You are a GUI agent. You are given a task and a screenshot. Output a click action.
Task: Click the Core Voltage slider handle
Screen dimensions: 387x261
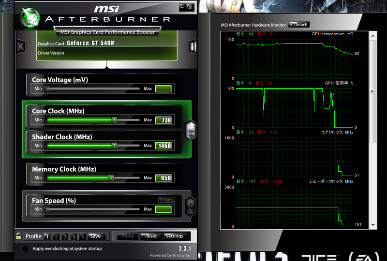pyautogui.click(x=47, y=88)
